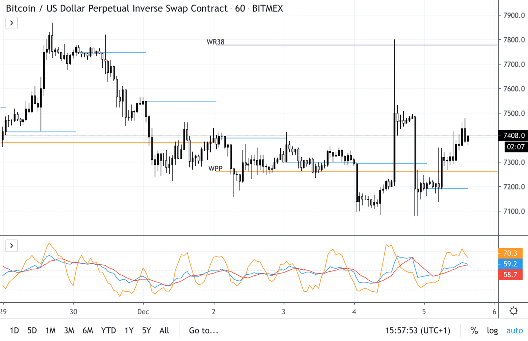Click the 7600.0 price axis label
528x341 pixels.
click(x=514, y=89)
